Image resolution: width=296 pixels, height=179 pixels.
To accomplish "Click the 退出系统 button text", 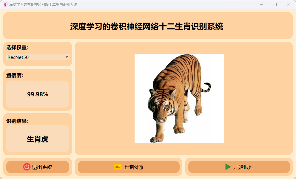I will [42, 167].
